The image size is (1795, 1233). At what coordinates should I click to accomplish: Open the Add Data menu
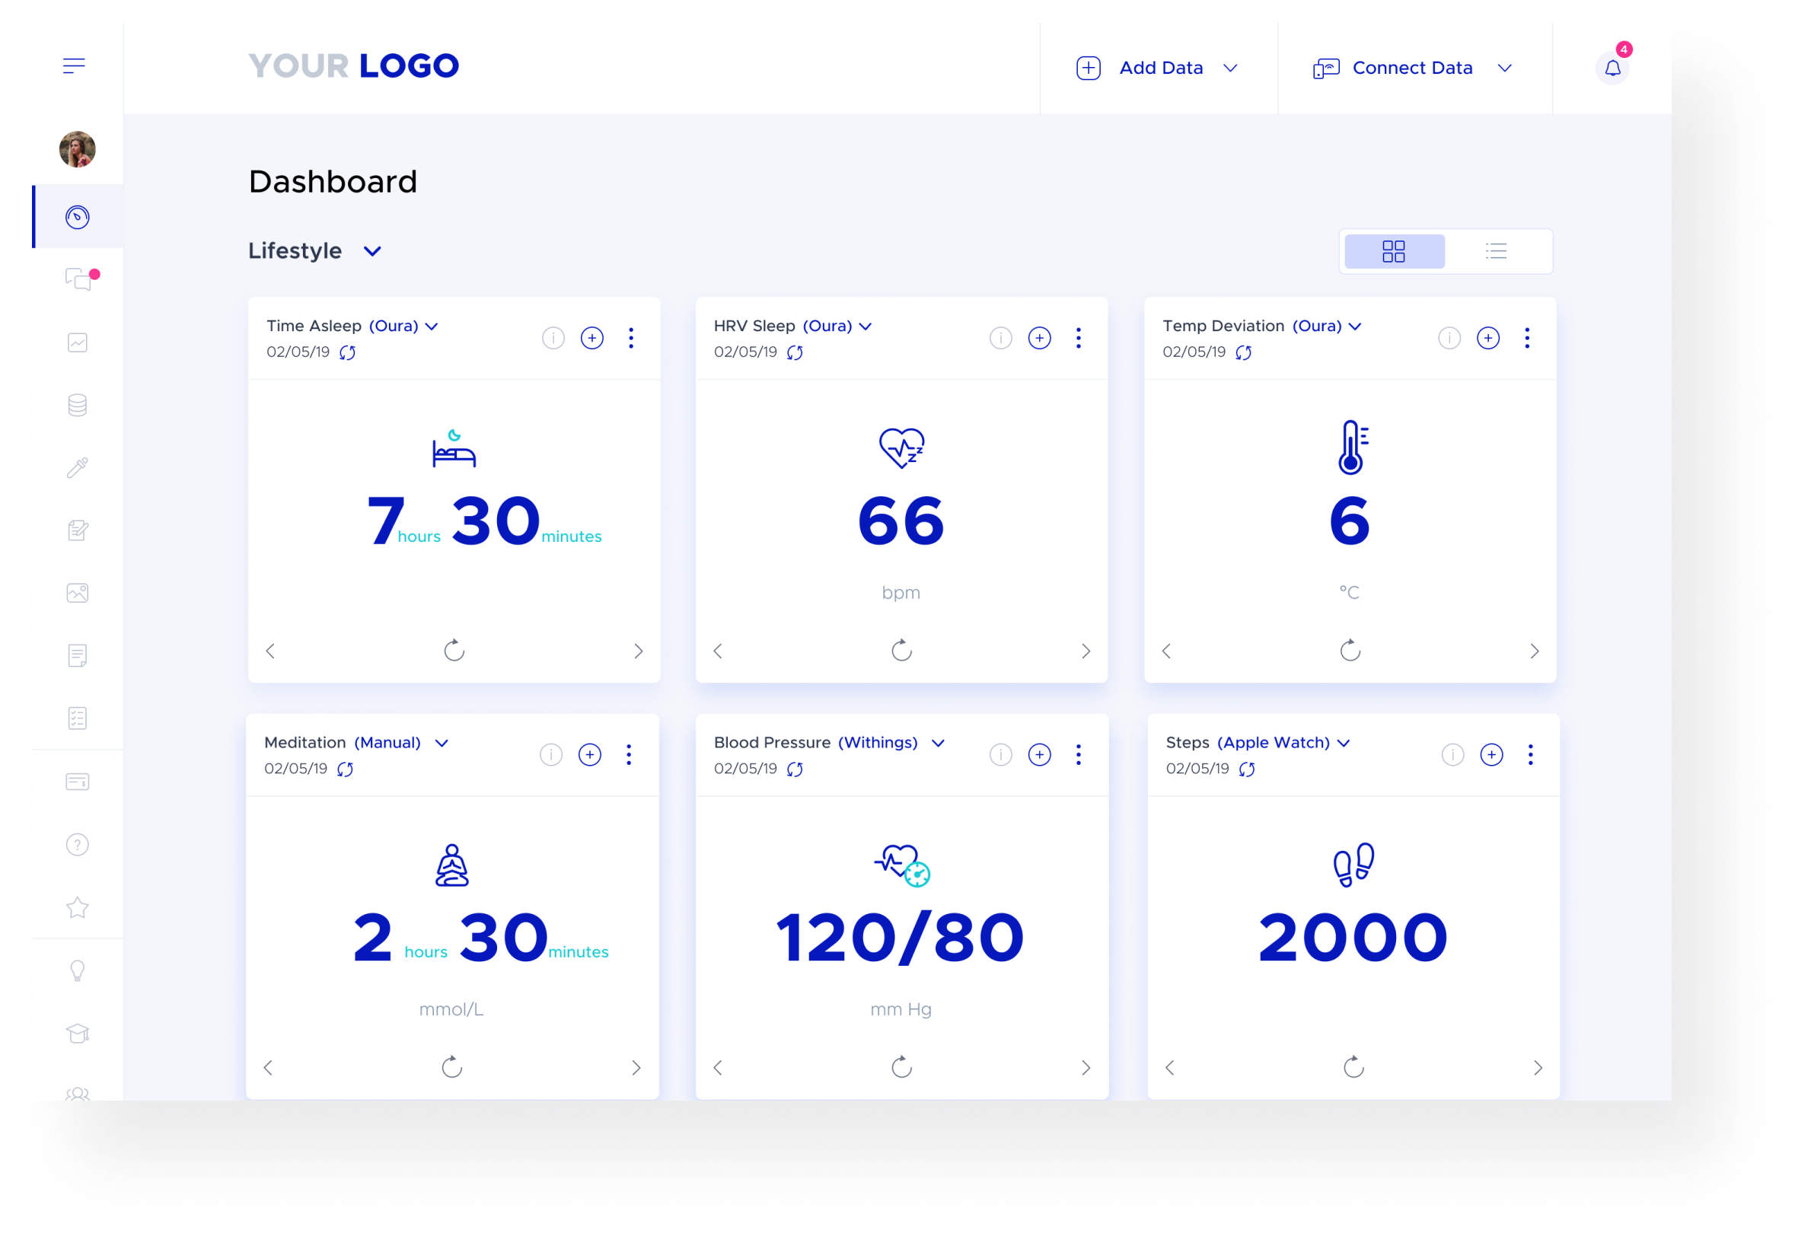click(x=1158, y=65)
